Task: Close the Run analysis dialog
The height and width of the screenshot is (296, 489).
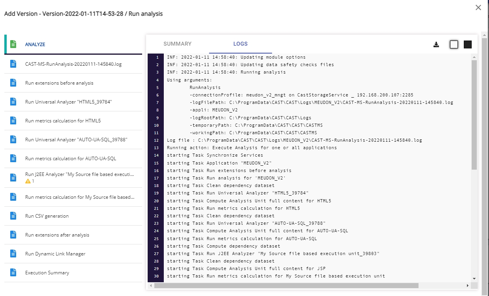Action: coord(478,7)
